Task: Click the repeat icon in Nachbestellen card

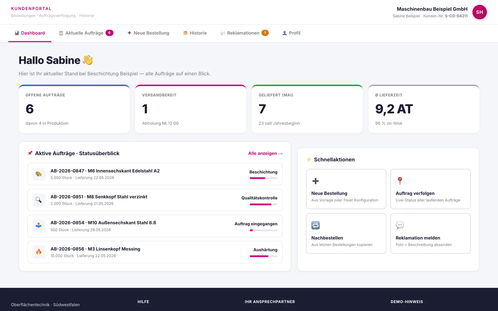Action: [316, 225]
